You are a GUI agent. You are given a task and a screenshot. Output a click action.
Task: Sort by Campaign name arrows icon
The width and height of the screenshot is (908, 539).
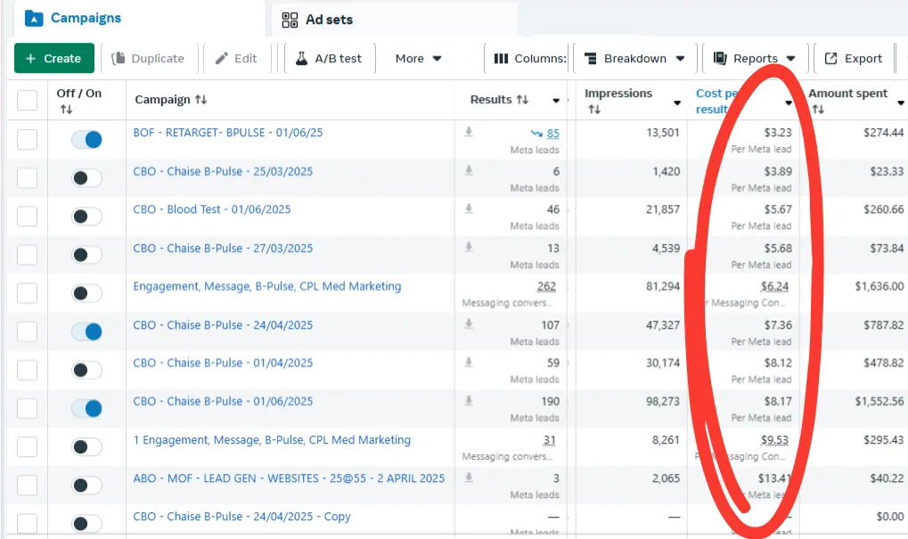tap(201, 100)
